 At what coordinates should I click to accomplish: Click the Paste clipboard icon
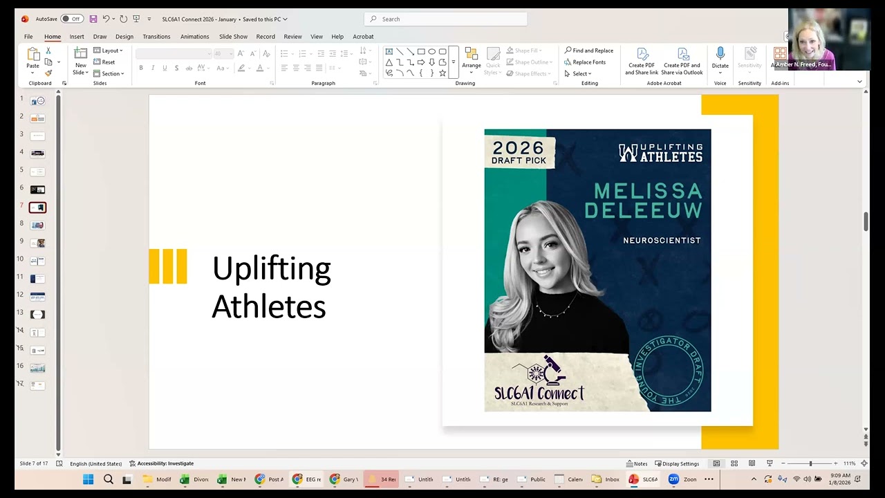[x=32, y=54]
